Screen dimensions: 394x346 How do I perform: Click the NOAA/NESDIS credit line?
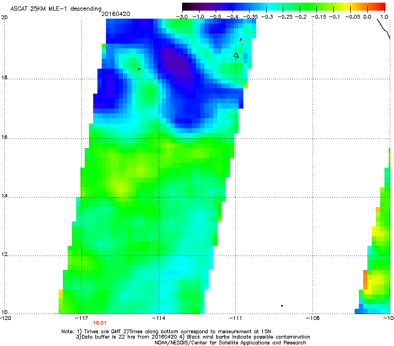pos(230,343)
